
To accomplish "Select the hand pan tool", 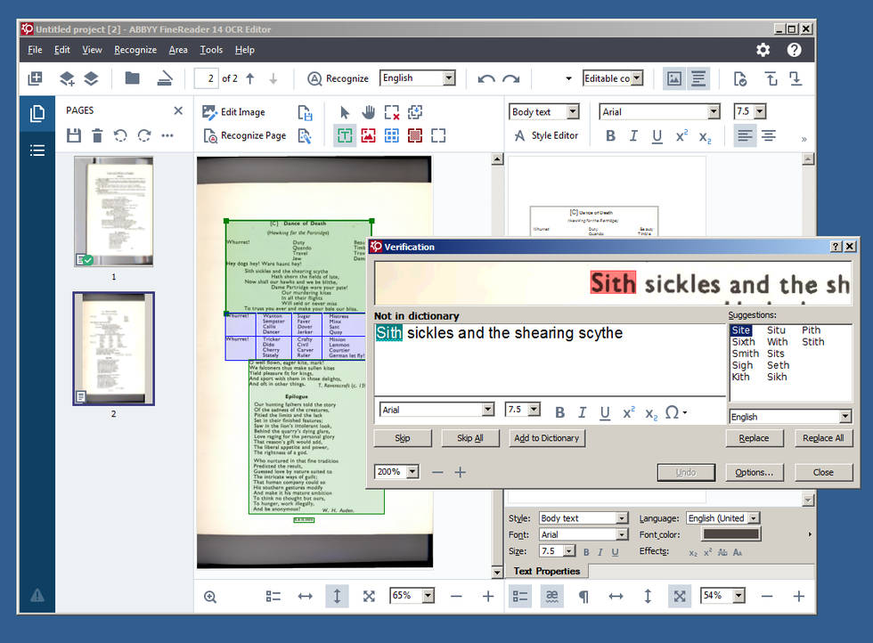I will [368, 112].
